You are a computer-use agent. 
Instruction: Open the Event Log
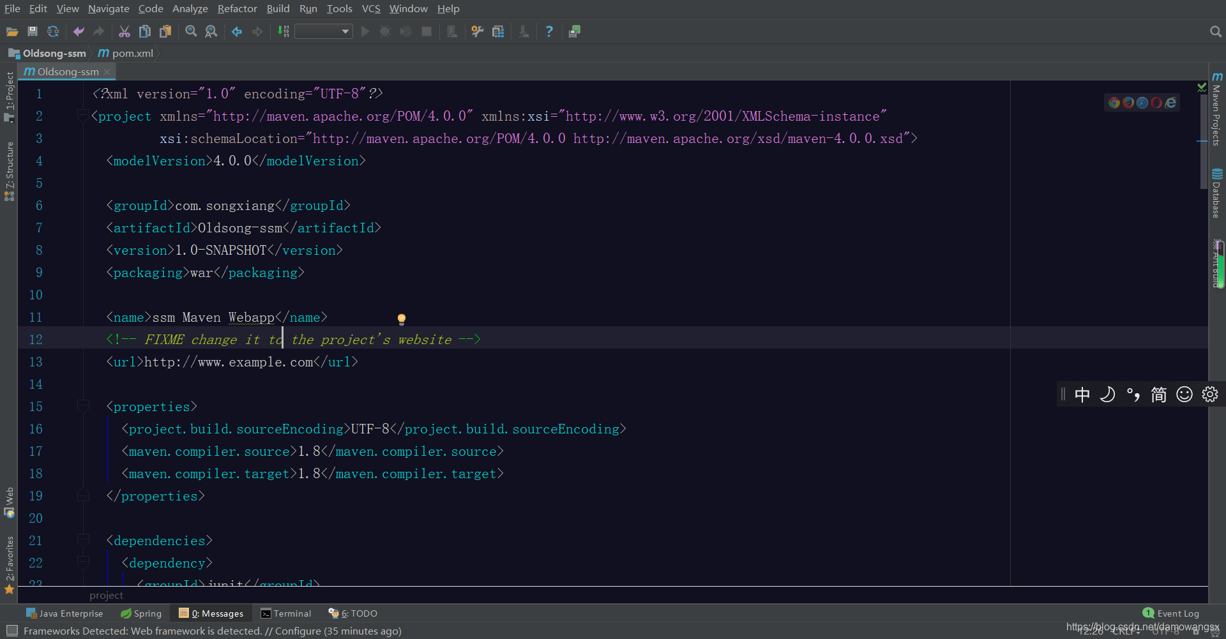tap(1171, 613)
